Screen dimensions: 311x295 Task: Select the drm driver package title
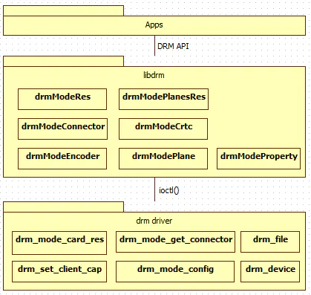click(154, 221)
